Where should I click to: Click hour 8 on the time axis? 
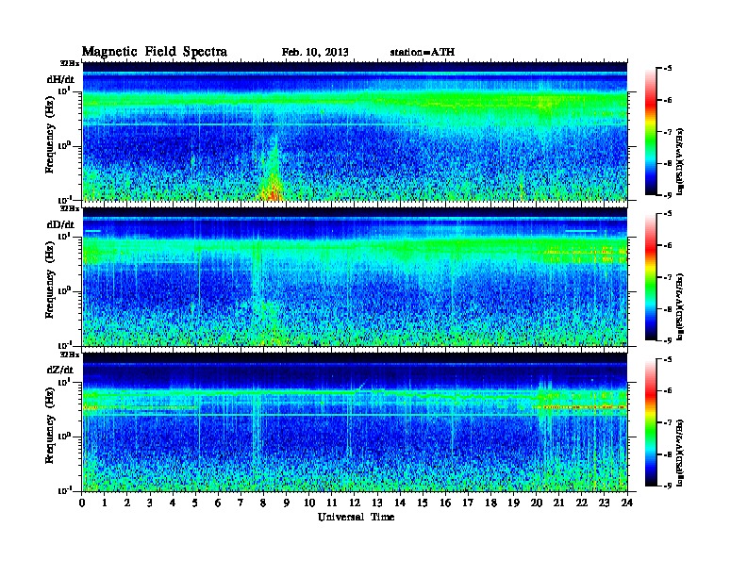tap(263, 503)
